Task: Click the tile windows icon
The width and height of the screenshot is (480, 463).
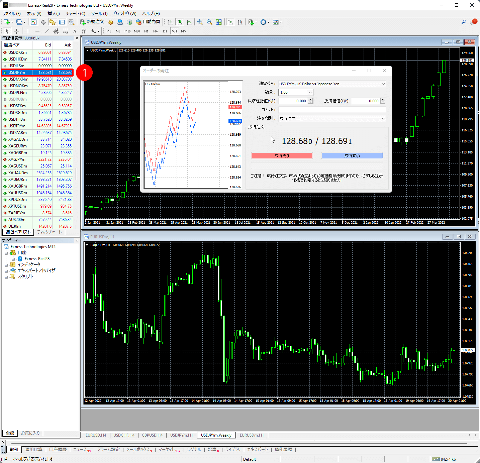Action: 219,22
